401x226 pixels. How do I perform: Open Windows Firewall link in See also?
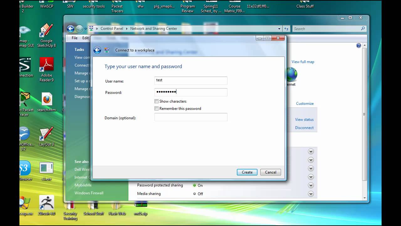pyautogui.click(x=89, y=193)
